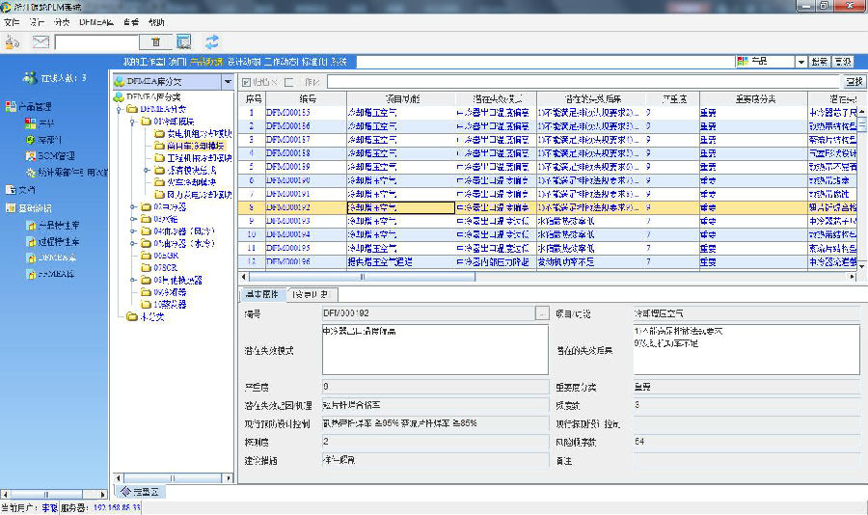
Task: Click the 搜索 button in top search bar
Action: 820,61
